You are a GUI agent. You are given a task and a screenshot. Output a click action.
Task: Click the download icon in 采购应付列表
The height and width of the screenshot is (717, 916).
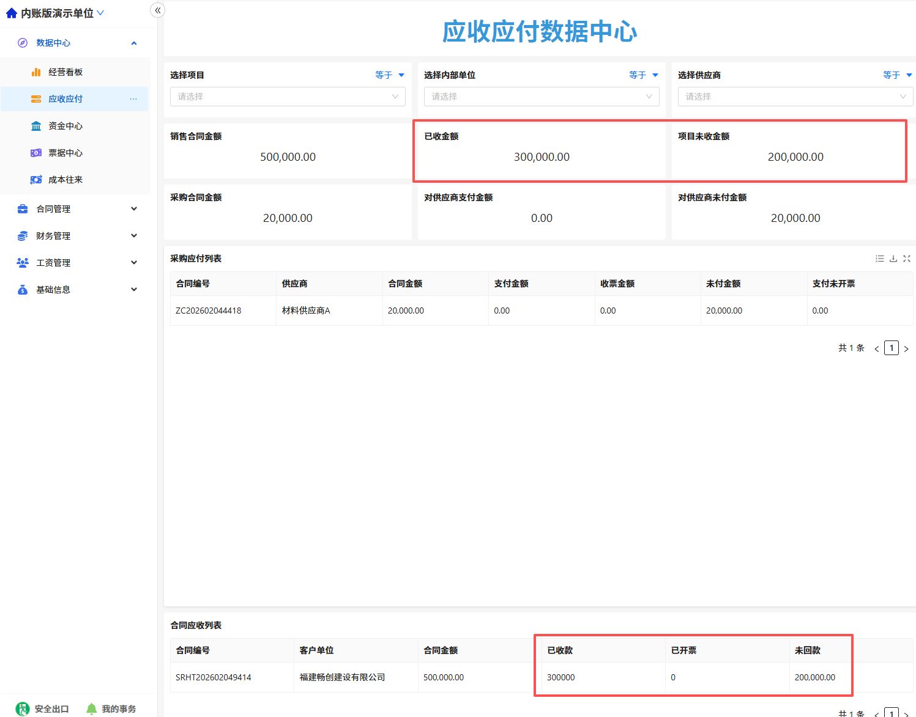(893, 259)
